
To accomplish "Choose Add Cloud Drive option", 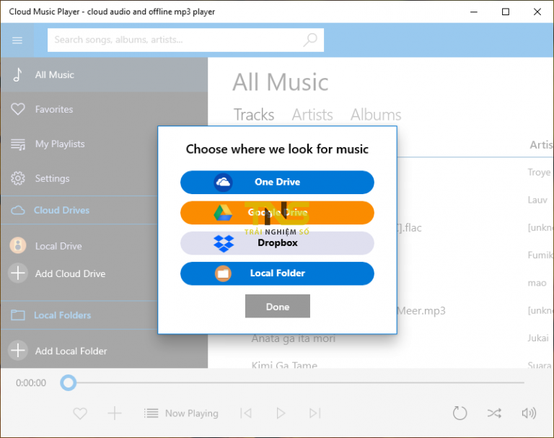I will [x=79, y=273].
